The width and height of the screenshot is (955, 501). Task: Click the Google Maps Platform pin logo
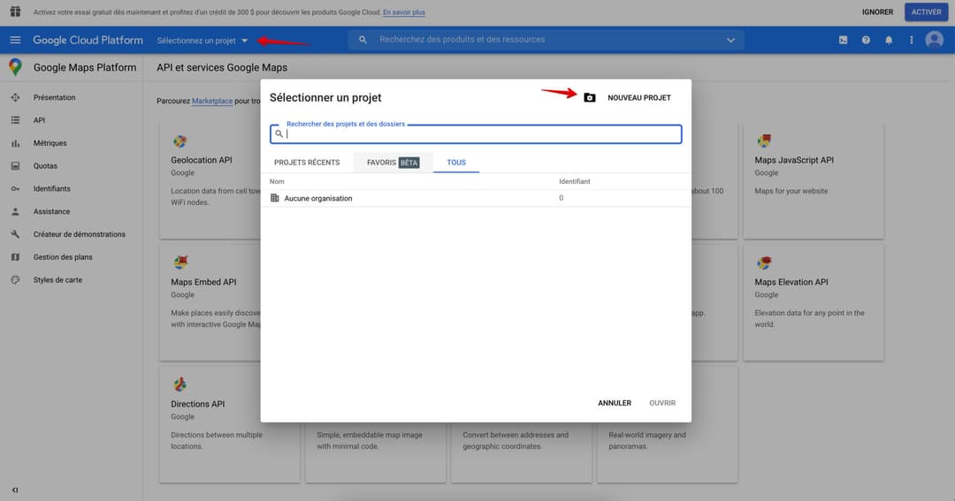coord(15,67)
